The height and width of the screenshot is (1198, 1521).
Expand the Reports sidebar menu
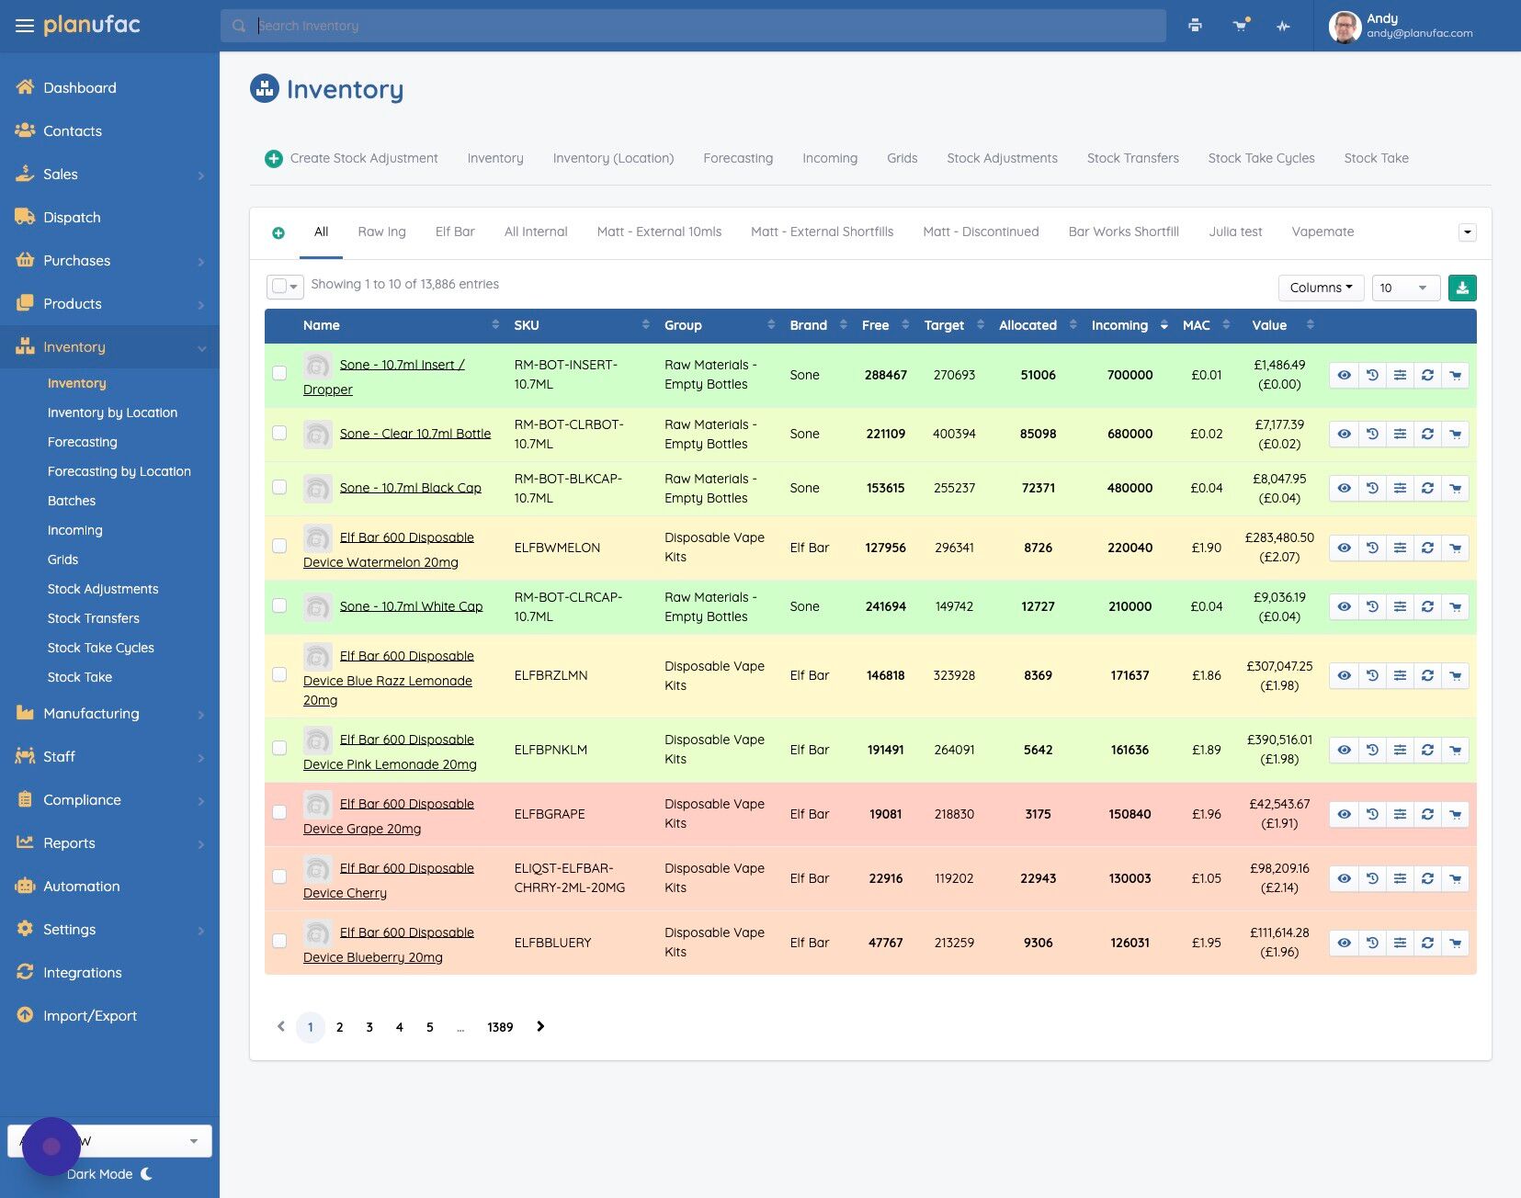click(109, 843)
